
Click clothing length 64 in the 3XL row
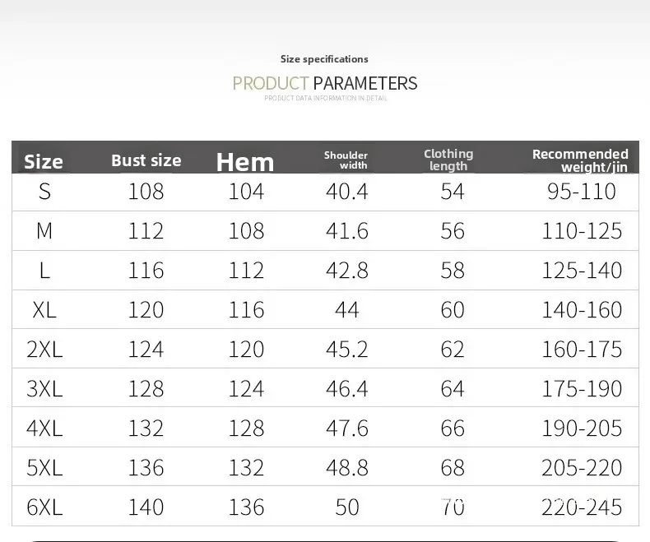point(453,389)
